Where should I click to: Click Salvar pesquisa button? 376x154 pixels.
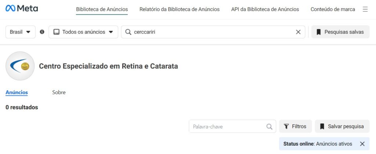click(342, 126)
